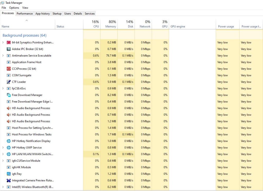Screen dimensions: 263x191
Task: Click the CTF Loader pen icon
Action: coord(8,82)
